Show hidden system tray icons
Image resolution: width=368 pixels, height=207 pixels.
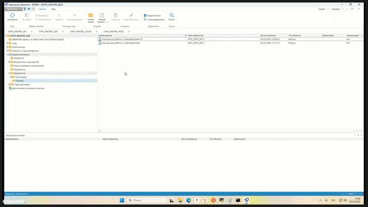coord(320,200)
